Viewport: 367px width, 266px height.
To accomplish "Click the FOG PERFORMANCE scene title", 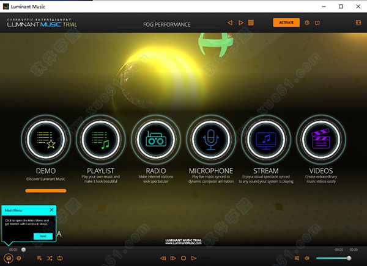I will pyautogui.click(x=167, y=24).
